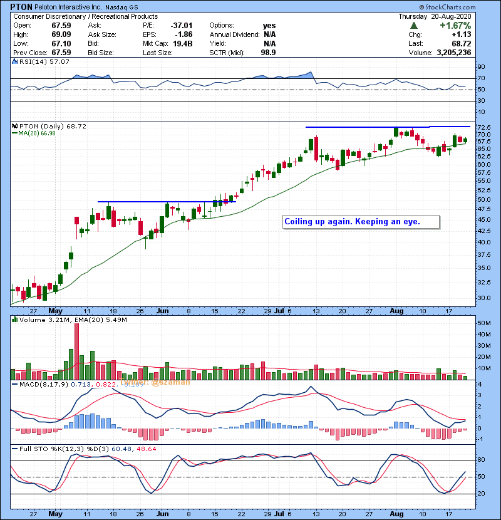Open the StockCharts.com copyright link
The height and width of the screenshot is (520, 501).
point(447,7)
